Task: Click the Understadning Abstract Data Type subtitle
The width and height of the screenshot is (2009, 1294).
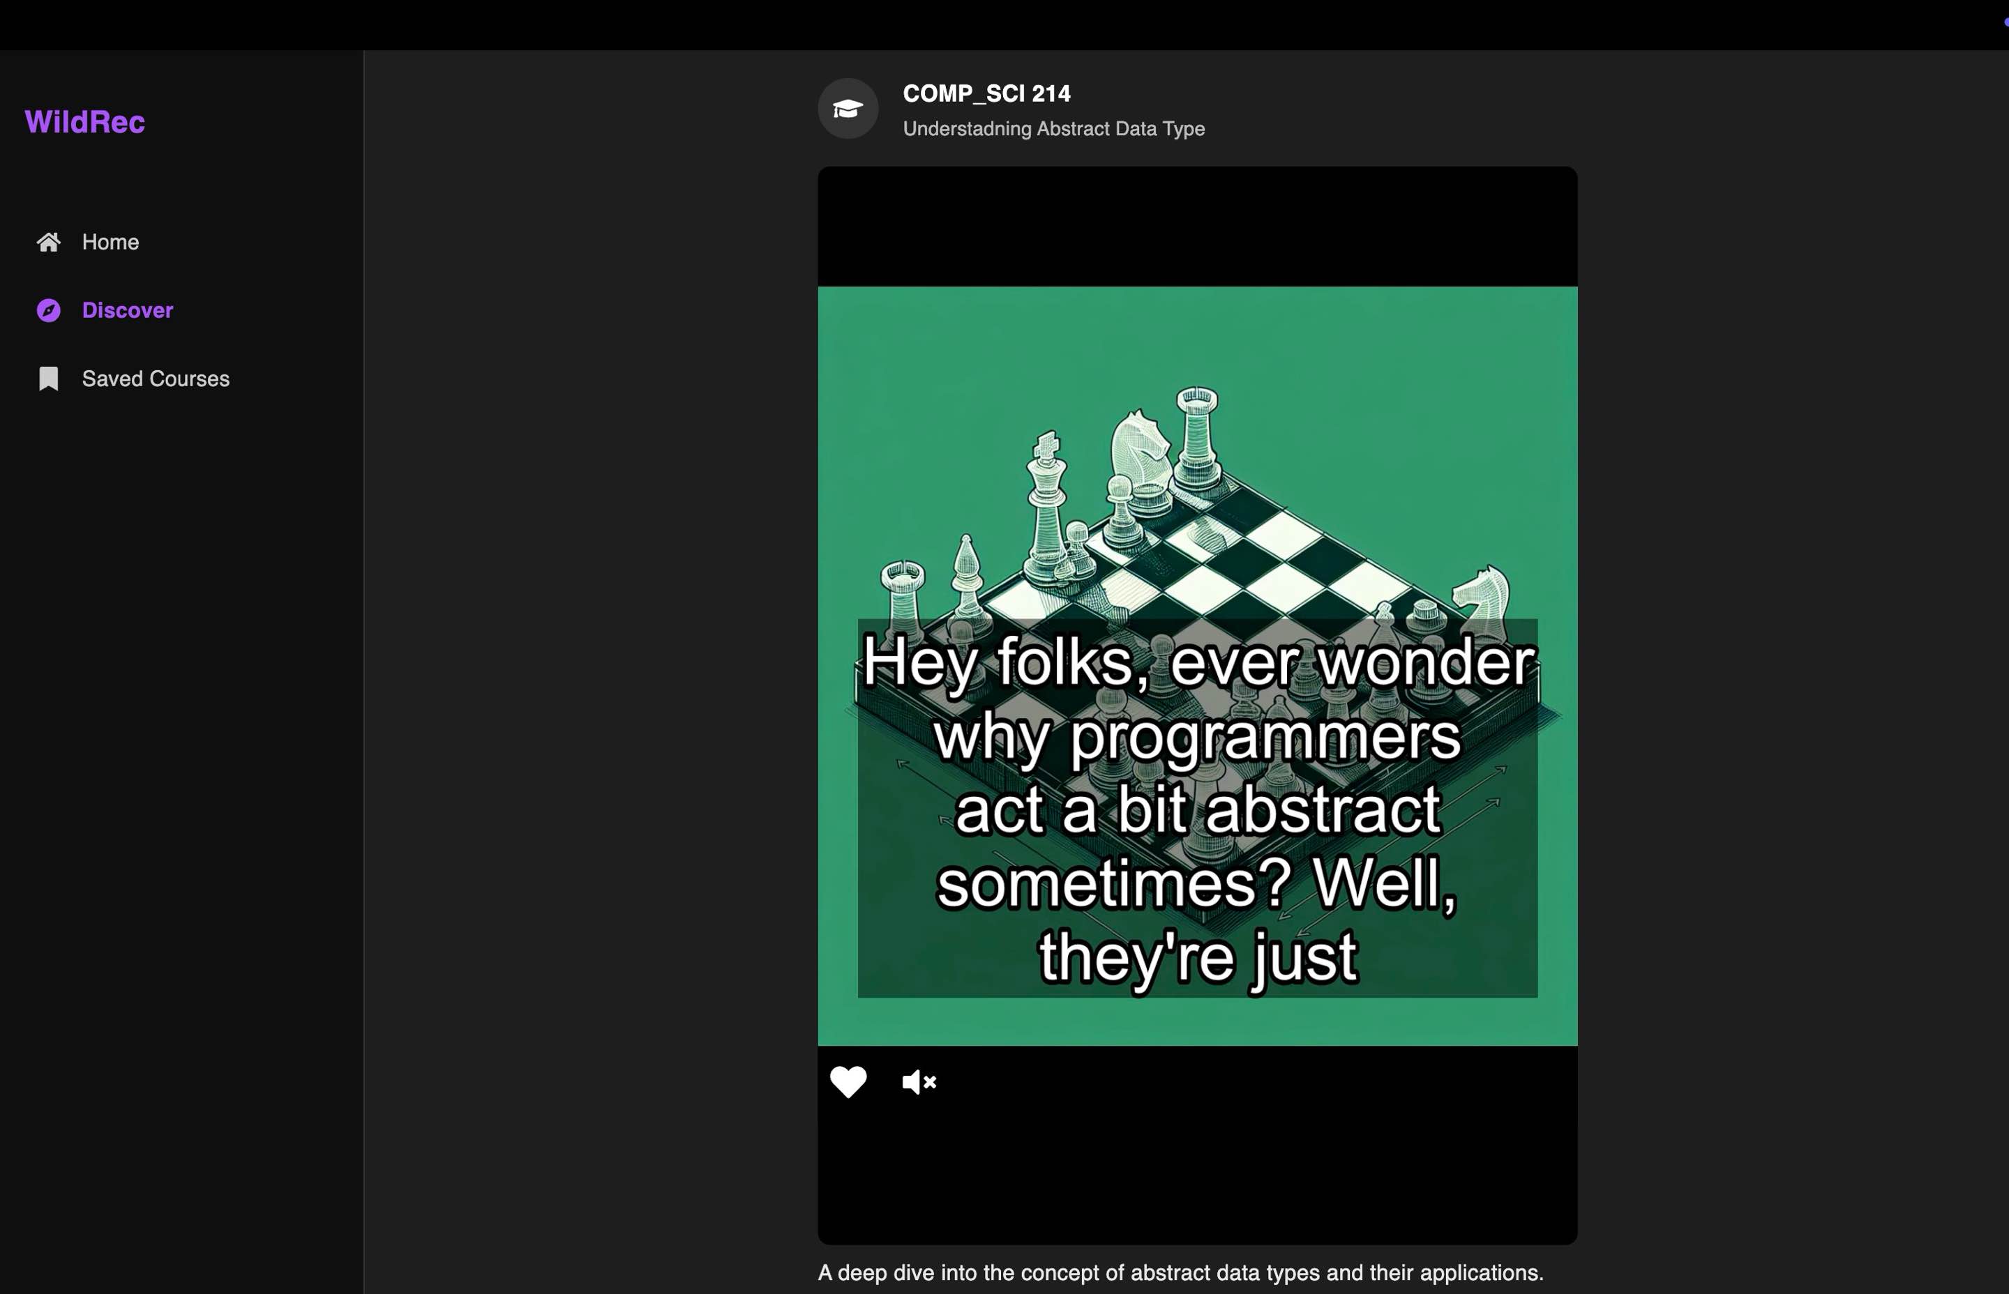Action: tap(1054, 128)
